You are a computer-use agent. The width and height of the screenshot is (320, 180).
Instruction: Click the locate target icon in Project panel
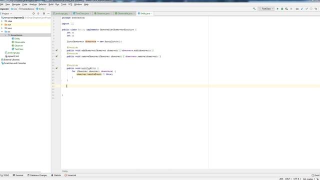33,13
